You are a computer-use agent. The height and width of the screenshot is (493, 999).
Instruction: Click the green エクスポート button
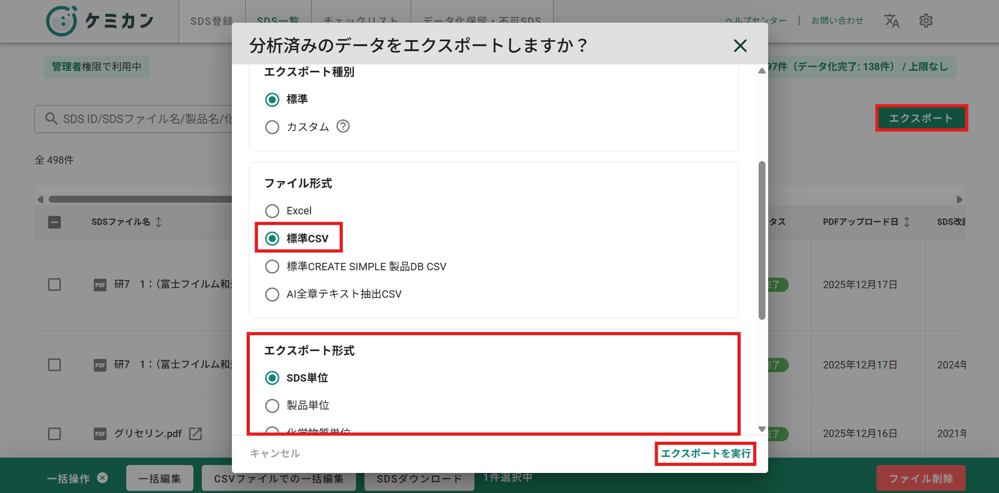coord(921,118)
